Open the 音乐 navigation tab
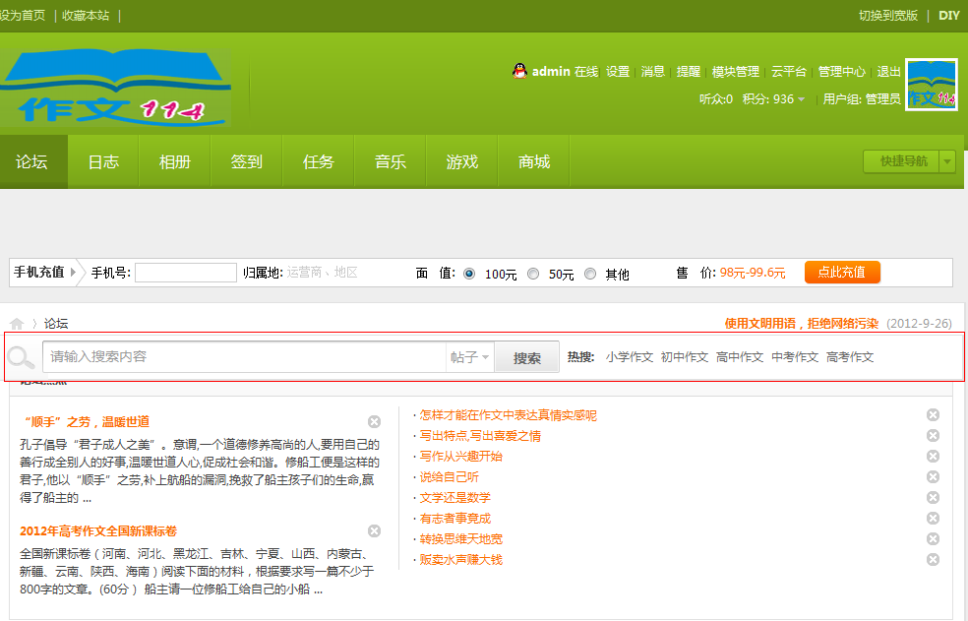The image size is (968, 621). pos(391,161)
